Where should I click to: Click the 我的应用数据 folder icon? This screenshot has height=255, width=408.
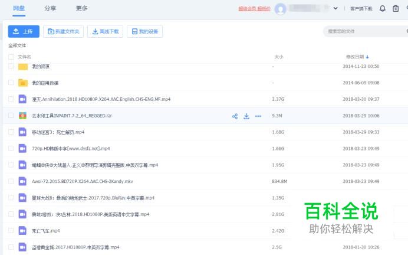click(x=23, y=83)
